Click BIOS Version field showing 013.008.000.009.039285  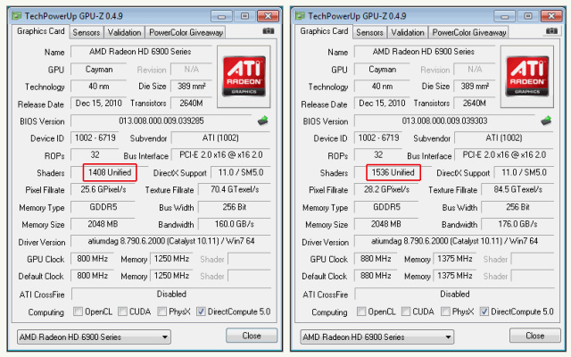[161, 120]
